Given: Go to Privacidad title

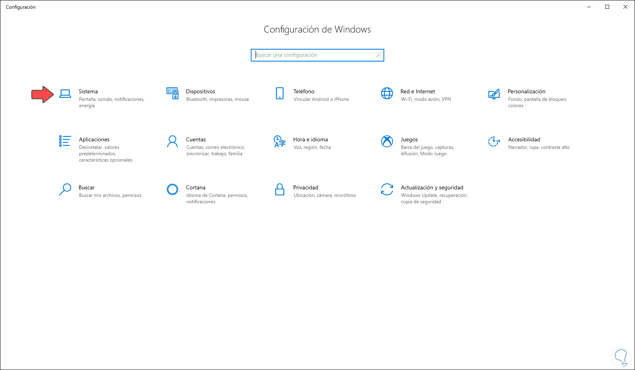Looking at the screenshot, I should click(306, 187).
